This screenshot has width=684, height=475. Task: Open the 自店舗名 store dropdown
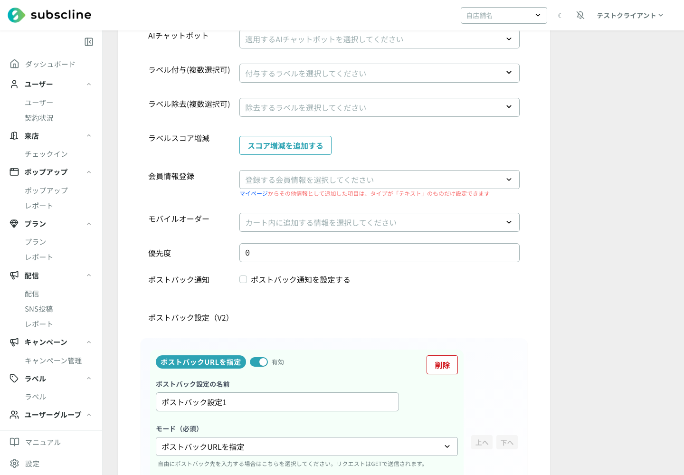coord(504,15)
